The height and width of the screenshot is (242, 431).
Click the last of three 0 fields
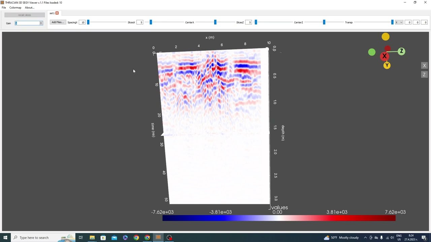(x=424, y=23)
